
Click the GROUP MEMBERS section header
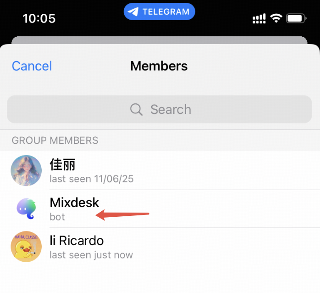pyautogui.click(x=55, y=140)
